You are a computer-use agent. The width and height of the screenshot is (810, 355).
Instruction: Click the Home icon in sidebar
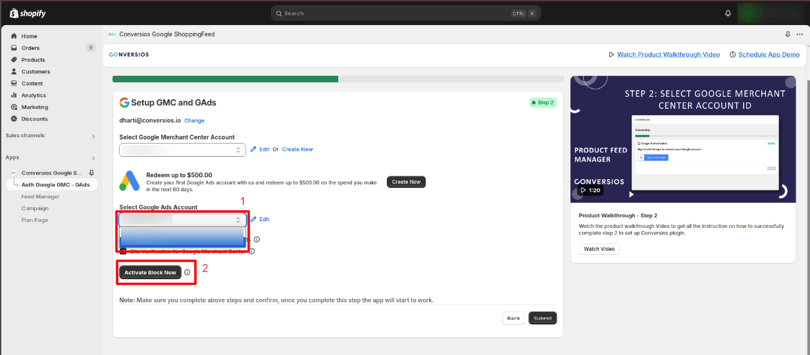coord(14,36)
